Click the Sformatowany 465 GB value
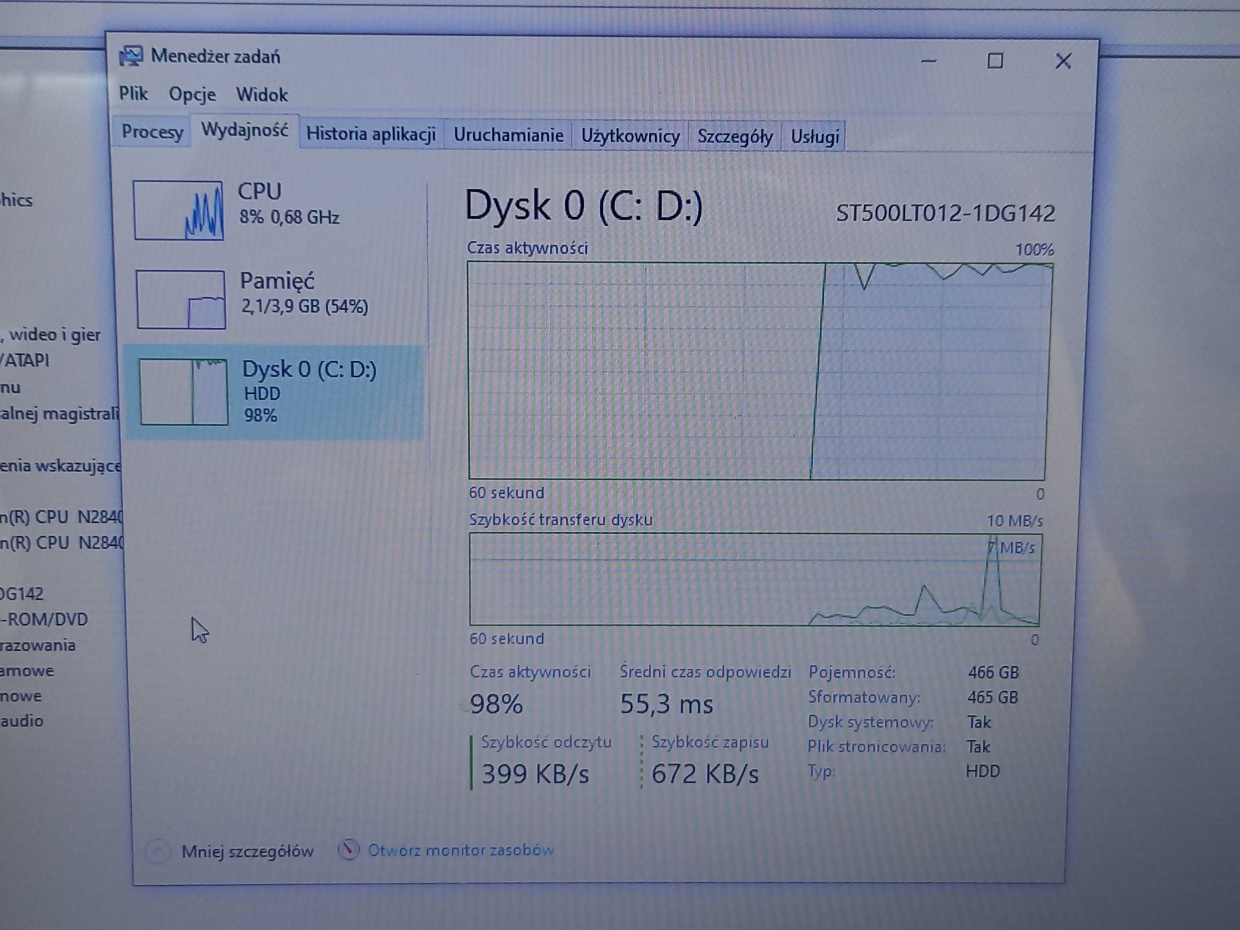Image resolution: width=1240 pixels, height=930 pixels. [992, 697]
